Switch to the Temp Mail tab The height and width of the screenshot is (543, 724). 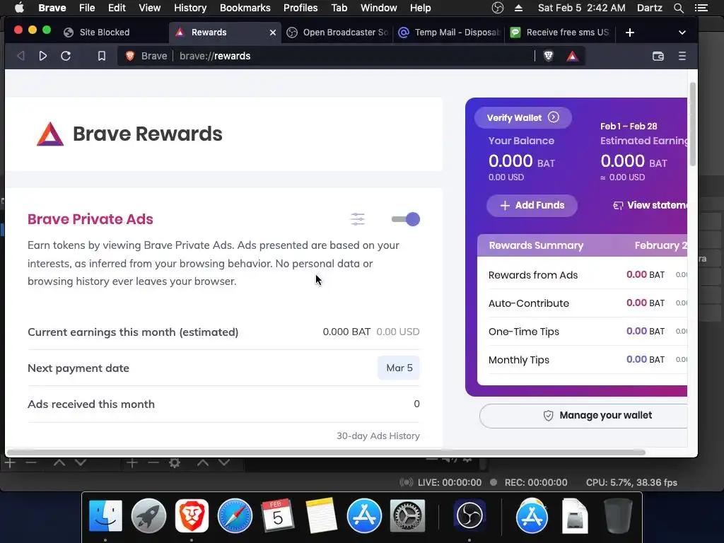[449, 33]
